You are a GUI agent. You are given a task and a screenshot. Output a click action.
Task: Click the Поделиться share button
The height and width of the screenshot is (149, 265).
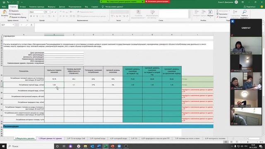point(249,7)
